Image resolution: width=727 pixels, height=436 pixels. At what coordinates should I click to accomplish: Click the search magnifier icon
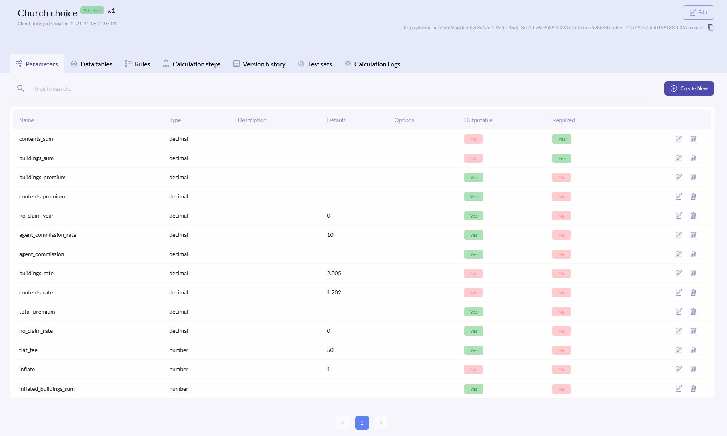(20, 88)
